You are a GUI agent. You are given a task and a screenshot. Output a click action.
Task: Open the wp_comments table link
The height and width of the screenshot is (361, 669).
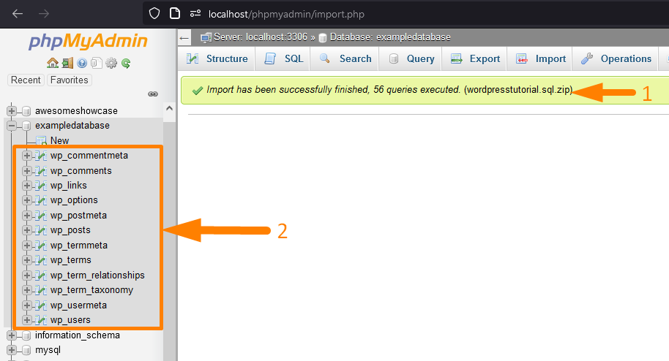click(x=81, y=171)
